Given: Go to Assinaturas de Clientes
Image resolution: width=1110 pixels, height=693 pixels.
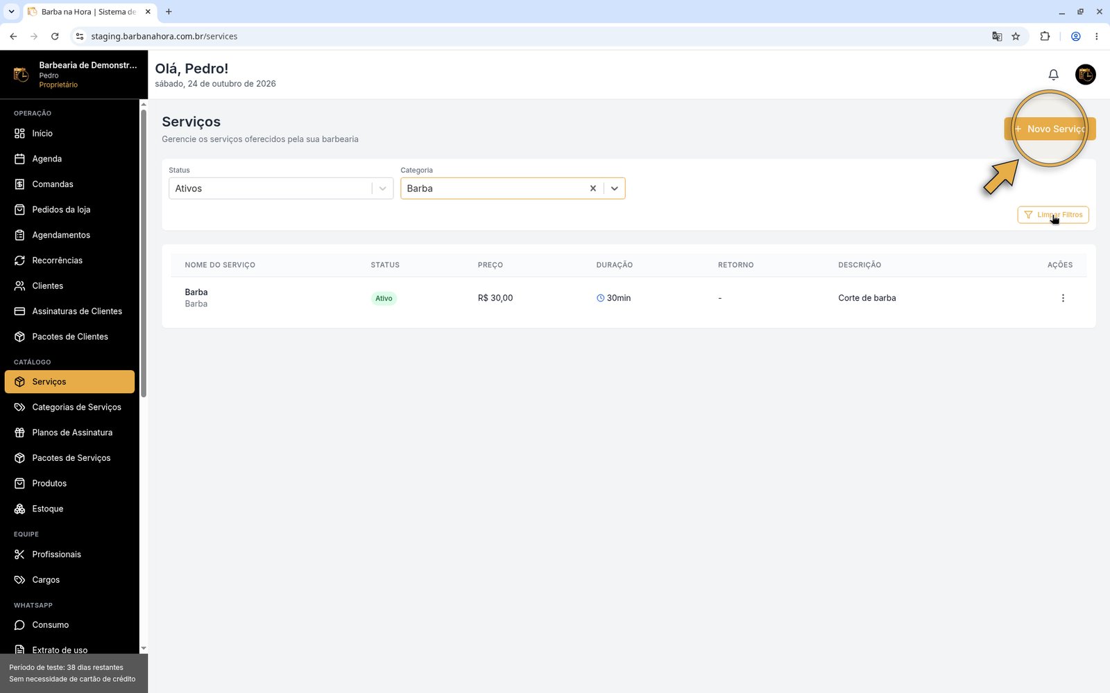Looking at the screenshot, I should pos(69,312).
